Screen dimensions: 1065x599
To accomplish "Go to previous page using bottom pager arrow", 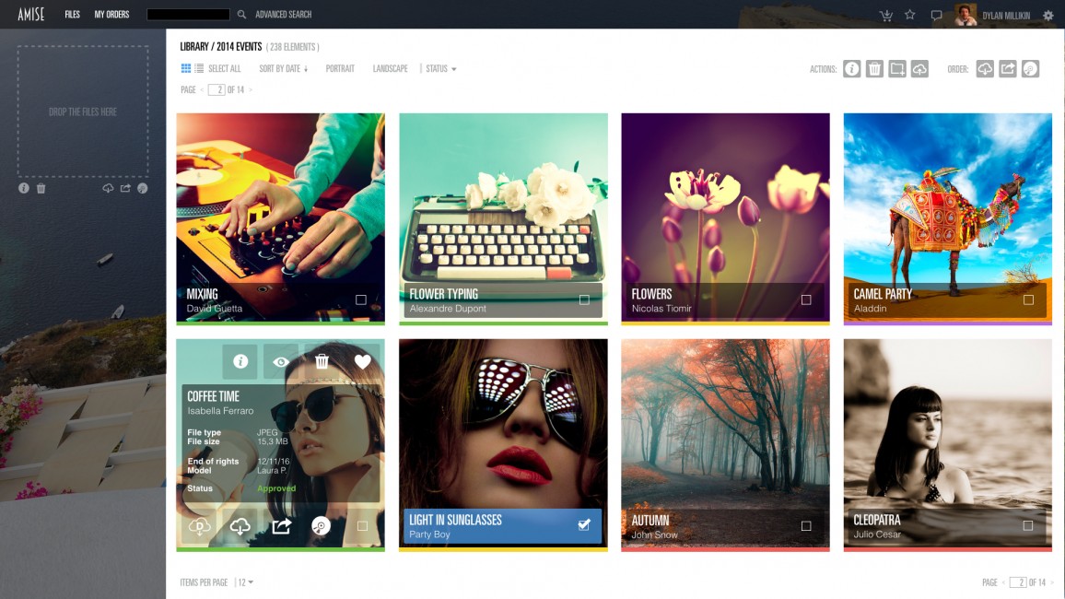I will pos(1003,582).
